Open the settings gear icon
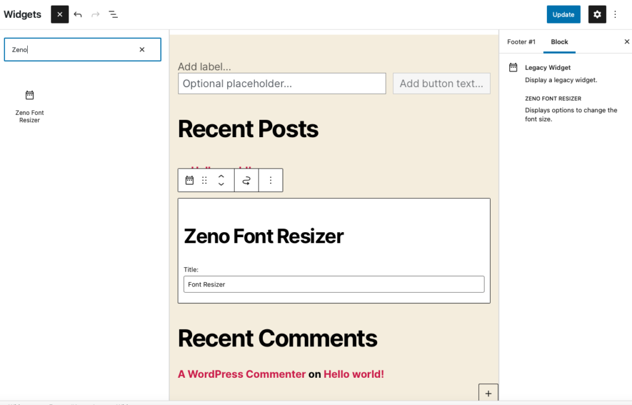This screenshot has height=405, width=632. pyautogui.click(x=596, y=14)
